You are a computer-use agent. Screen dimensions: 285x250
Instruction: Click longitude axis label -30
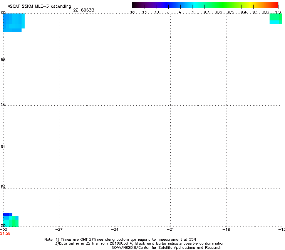[3, 230]
